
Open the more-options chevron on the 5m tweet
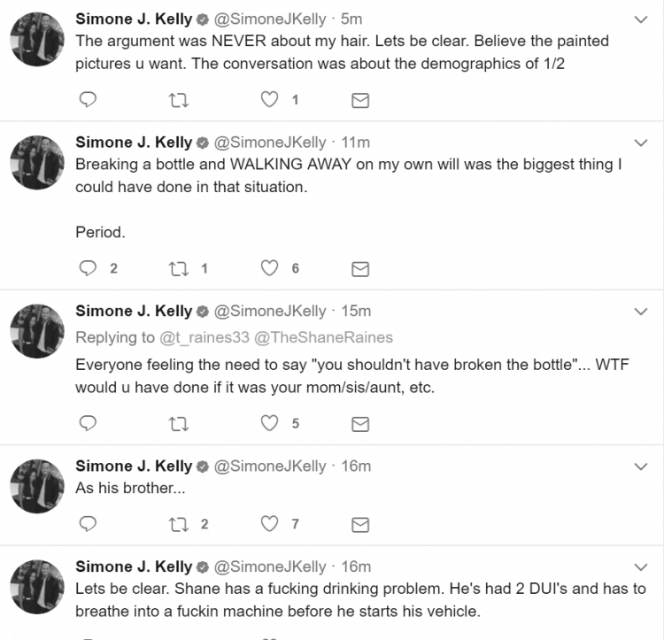tap(641, 19)
